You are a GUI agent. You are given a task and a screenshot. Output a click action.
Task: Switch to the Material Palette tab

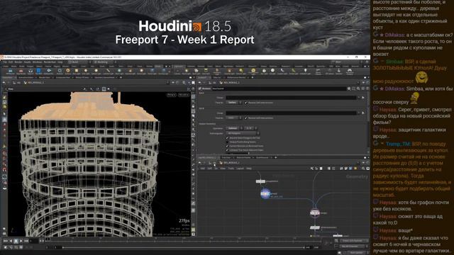(243, 157)
